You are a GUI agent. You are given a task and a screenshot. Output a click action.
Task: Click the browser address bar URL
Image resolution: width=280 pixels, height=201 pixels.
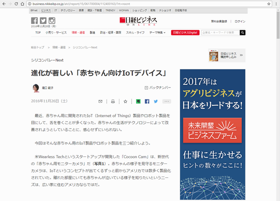tap(131, 3)
